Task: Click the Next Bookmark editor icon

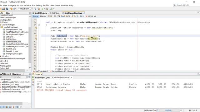Action: pyautogui.click(x=75, y=16)
